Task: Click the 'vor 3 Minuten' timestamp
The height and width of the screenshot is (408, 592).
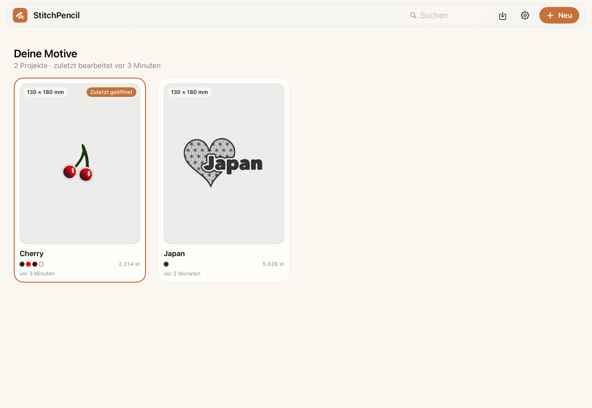Action: (37, 274)
